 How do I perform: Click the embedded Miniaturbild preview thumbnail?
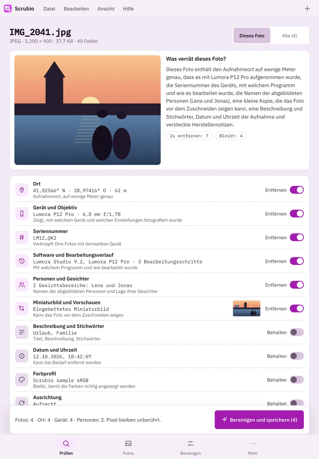(x=247, y=308)
